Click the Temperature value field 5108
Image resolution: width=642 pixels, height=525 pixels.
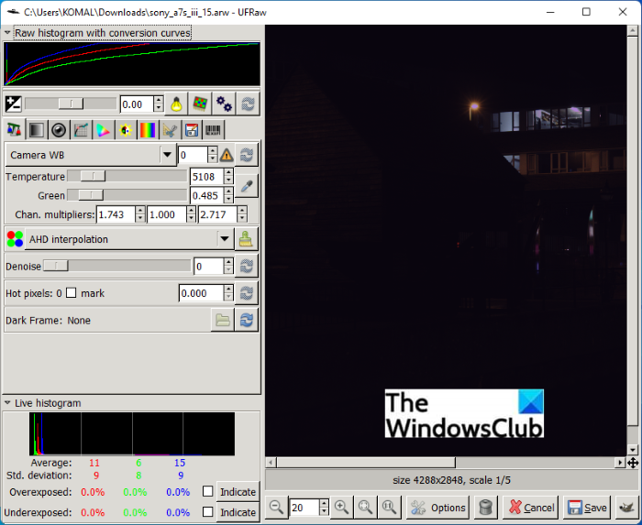click(x=207, y=177)
